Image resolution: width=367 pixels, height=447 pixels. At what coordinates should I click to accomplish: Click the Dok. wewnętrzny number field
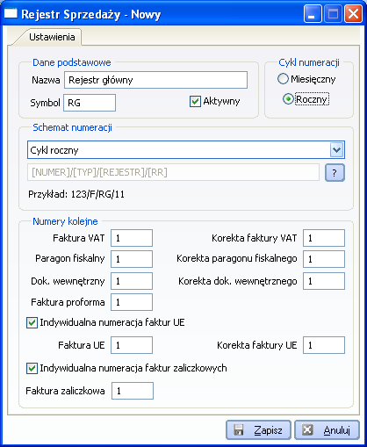click(132, 281)
